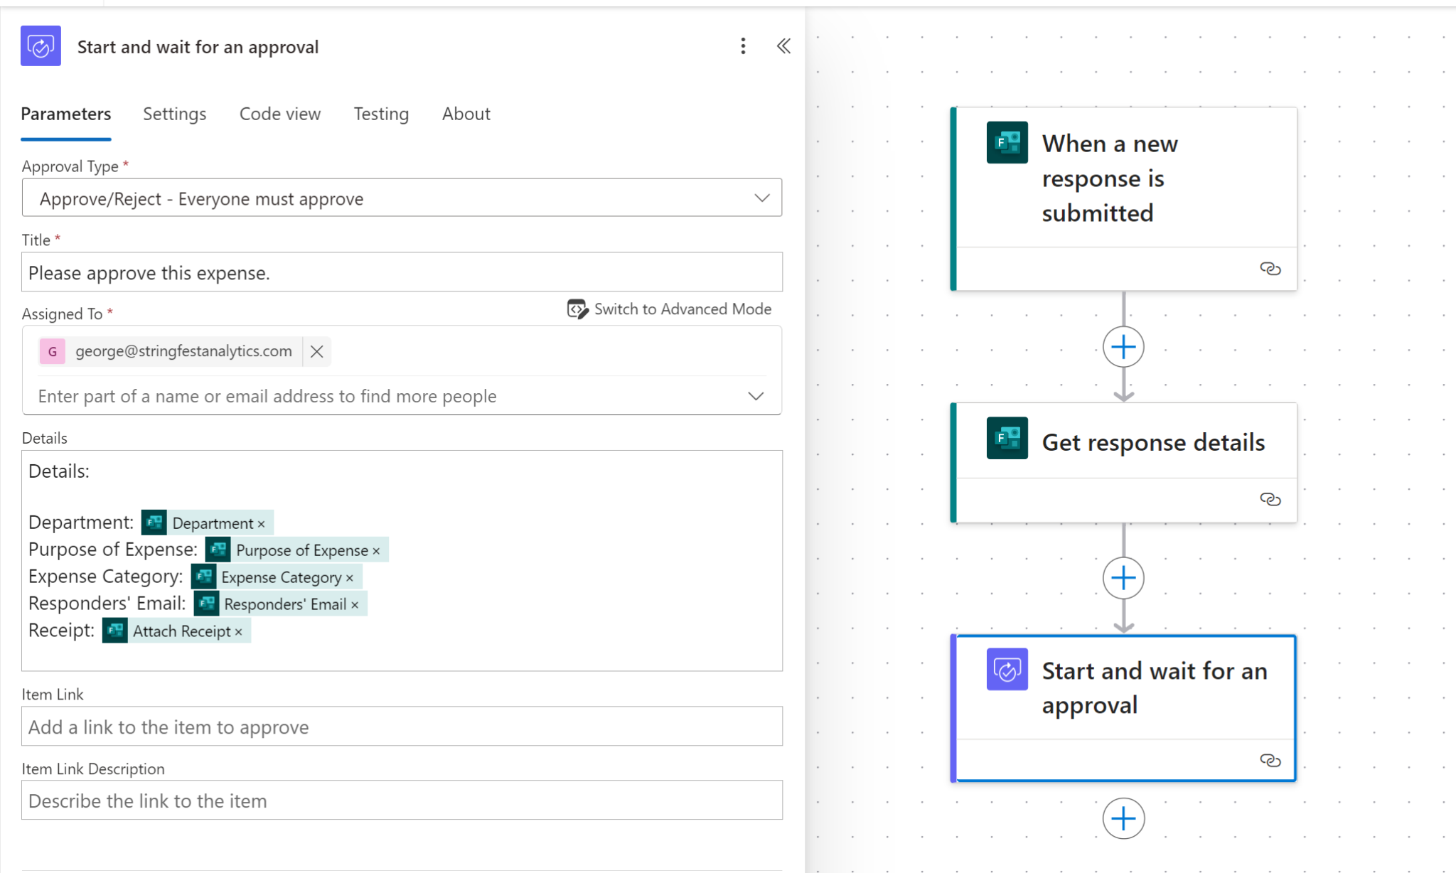The width and height of the screenshot is (1456, 873).
Task: Expand the Approval Type dropdown
Action: point(761,198)
